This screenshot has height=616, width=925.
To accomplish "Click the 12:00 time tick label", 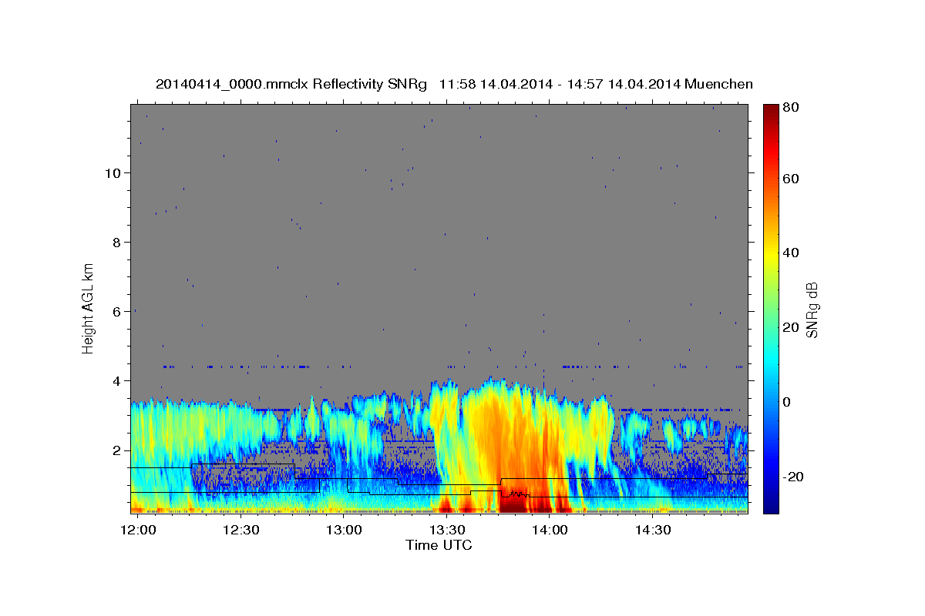I will 139,530.
